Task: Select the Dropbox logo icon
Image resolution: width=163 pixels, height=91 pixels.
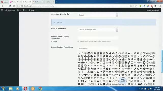Action: (135, 66)
